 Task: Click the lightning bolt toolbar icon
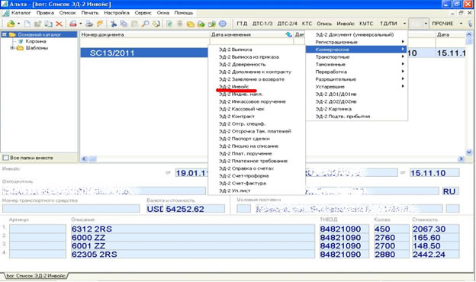click(x=100, y=24)
